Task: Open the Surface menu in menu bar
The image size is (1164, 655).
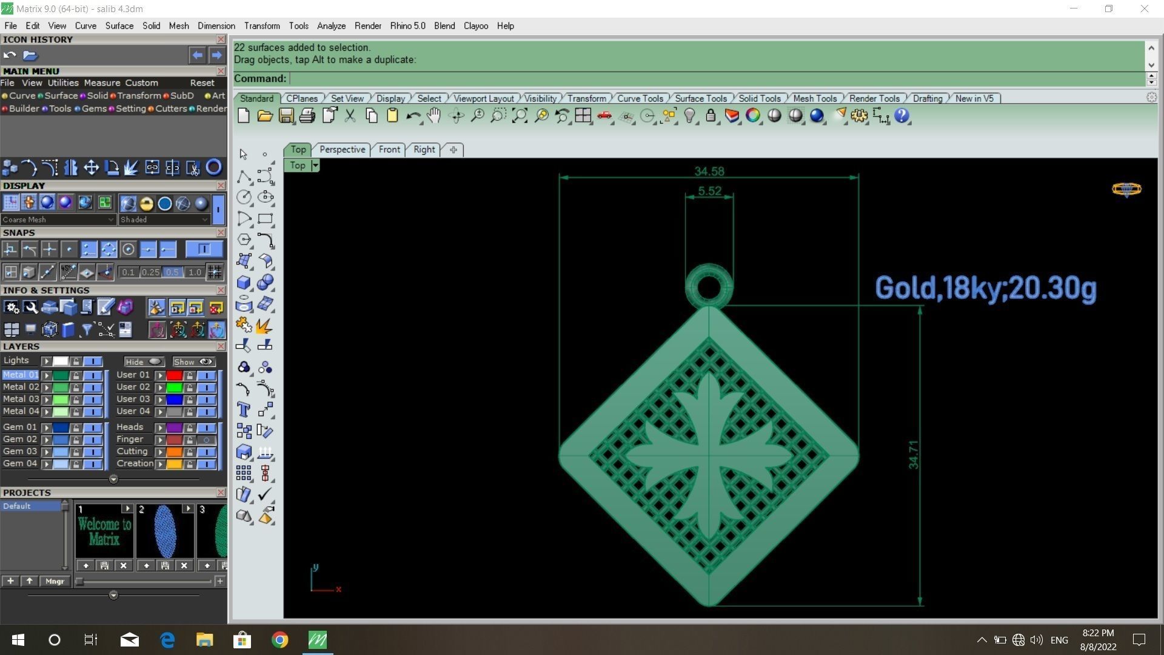Action: (119, 26)
